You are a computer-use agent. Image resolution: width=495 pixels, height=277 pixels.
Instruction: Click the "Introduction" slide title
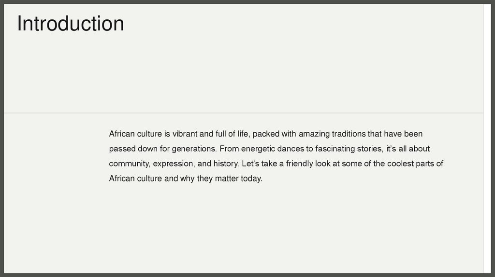pyautogui.click(x=71, y=24)
